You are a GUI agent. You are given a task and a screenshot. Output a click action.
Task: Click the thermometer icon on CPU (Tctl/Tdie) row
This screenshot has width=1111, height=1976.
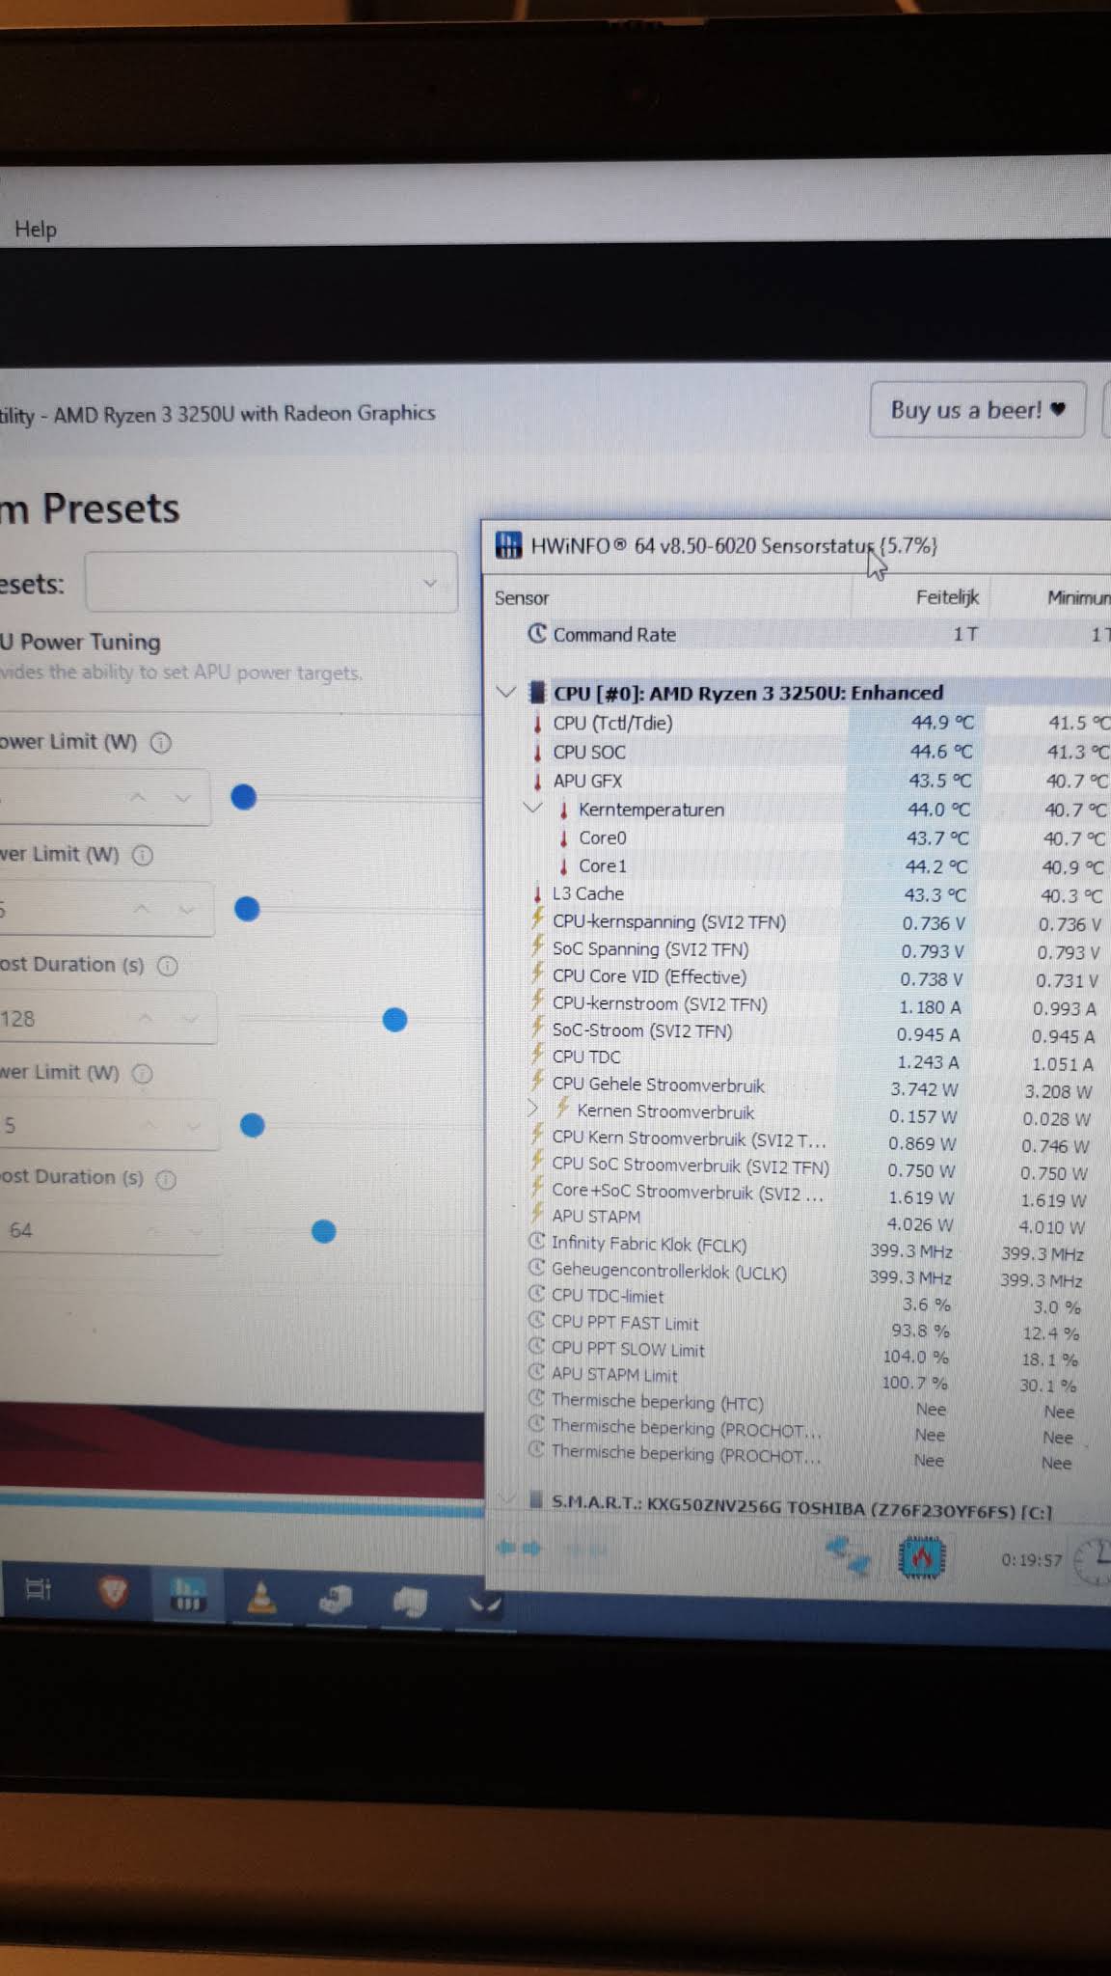coord(537,723)
